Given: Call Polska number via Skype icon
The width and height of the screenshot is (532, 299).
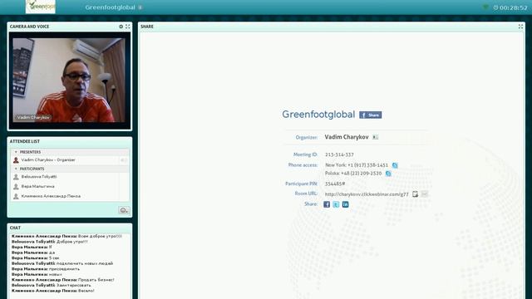Looking at the screenshot, I should click(x=388, y=174).
